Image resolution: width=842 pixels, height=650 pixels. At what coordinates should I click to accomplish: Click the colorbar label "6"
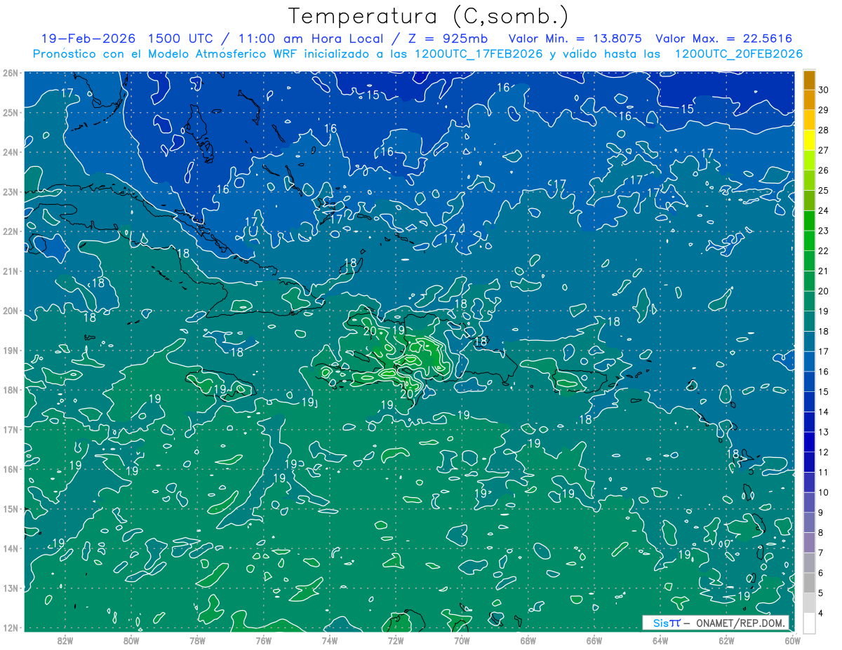click(x=821, y=573)
